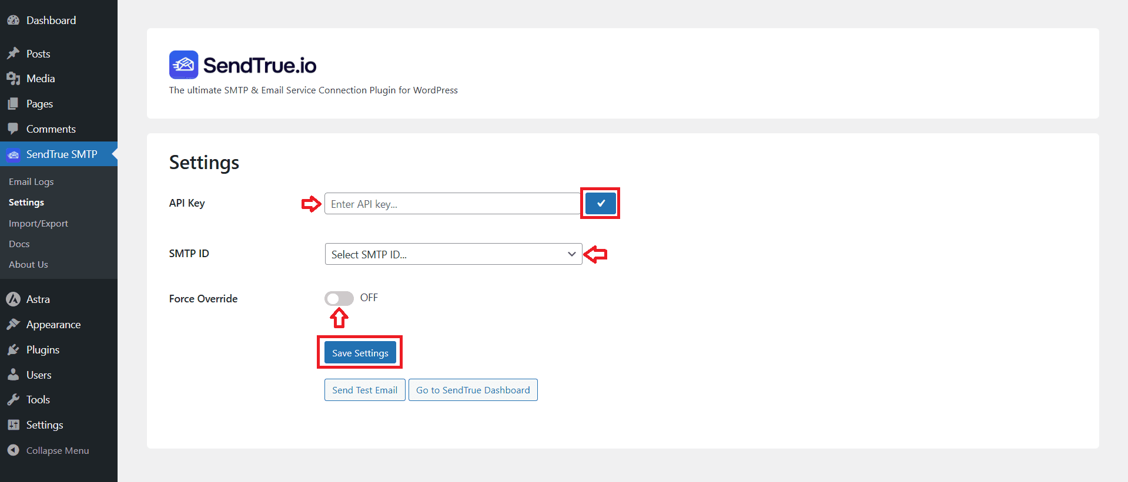The image size is (1128, 482).
Task: Click the Collapse Menu arrow icon
Action: (x=13, y=450)
